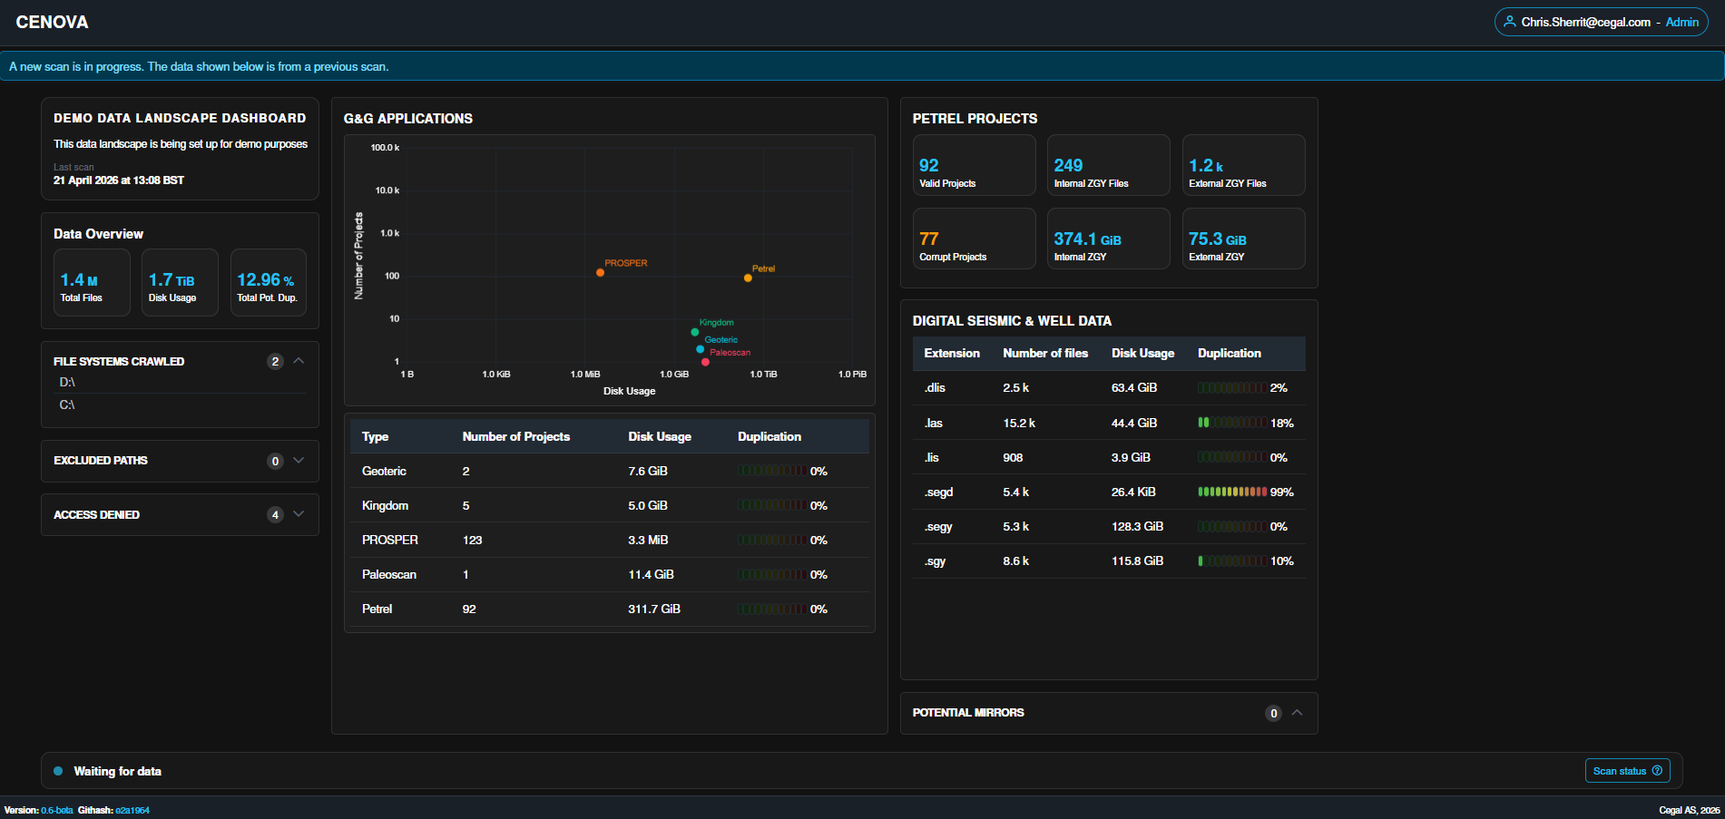
Task: Click the question mark icon in Scan status
Action: pos(1657,771)
